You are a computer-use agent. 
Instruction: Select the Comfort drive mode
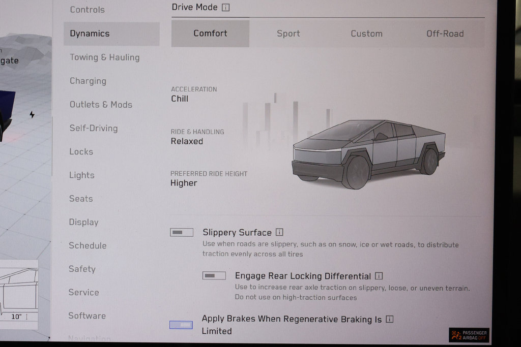[210, 34]
